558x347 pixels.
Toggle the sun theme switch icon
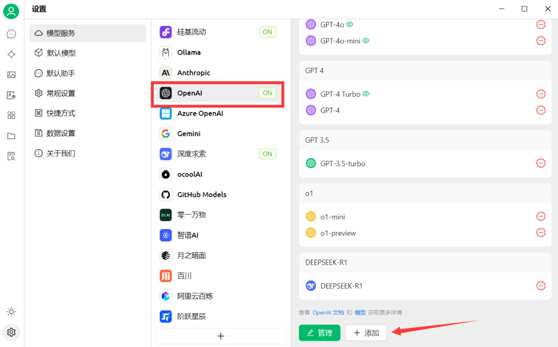(x=11, y=312)
